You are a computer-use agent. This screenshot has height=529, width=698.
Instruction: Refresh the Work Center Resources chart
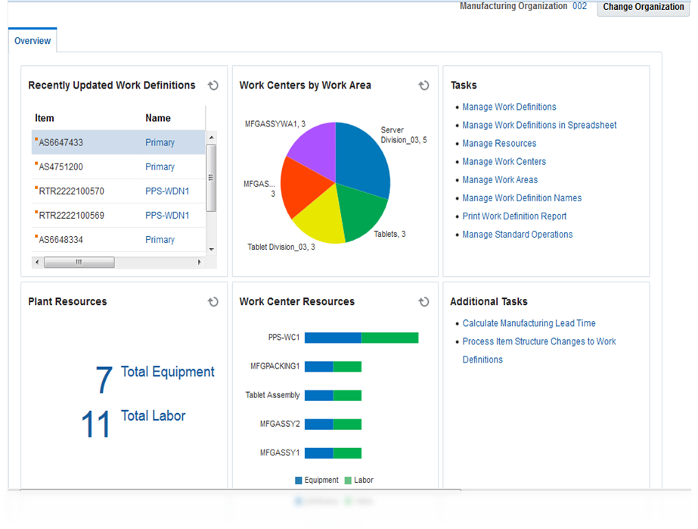click(424, 302)
